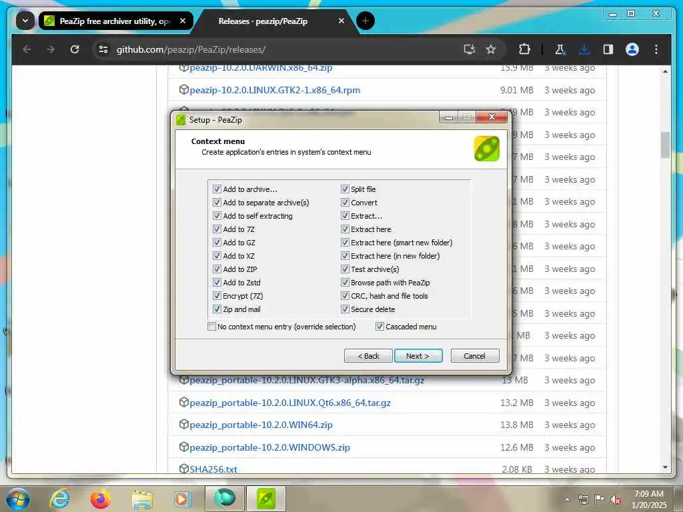Screen dimensions: 683x512
Task: Close the Releases peazip/PeaZip tab
Action: (x=341, y=21)
